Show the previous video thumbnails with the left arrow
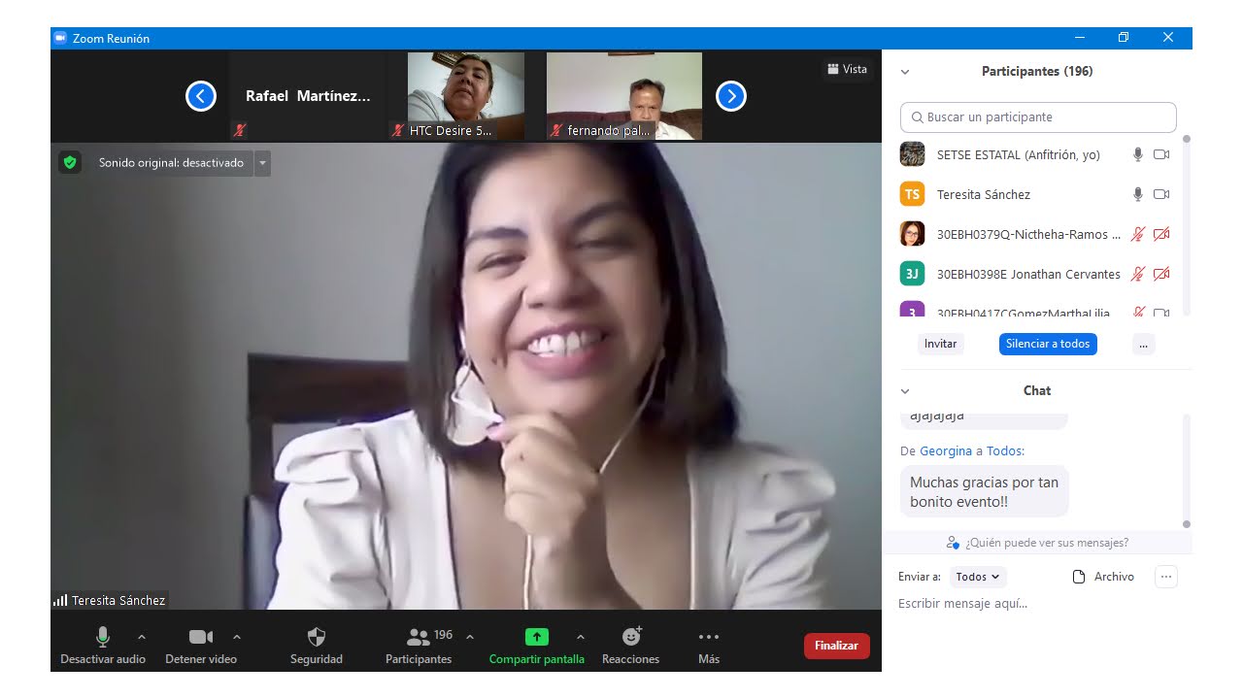The image size is (1243, 699). 201,96
